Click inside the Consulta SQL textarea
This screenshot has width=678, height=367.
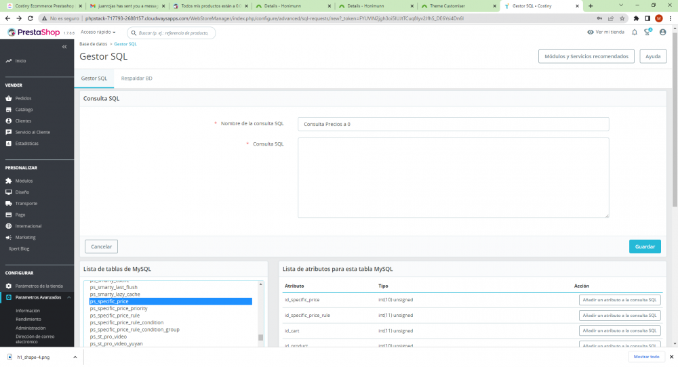point(453,178)
